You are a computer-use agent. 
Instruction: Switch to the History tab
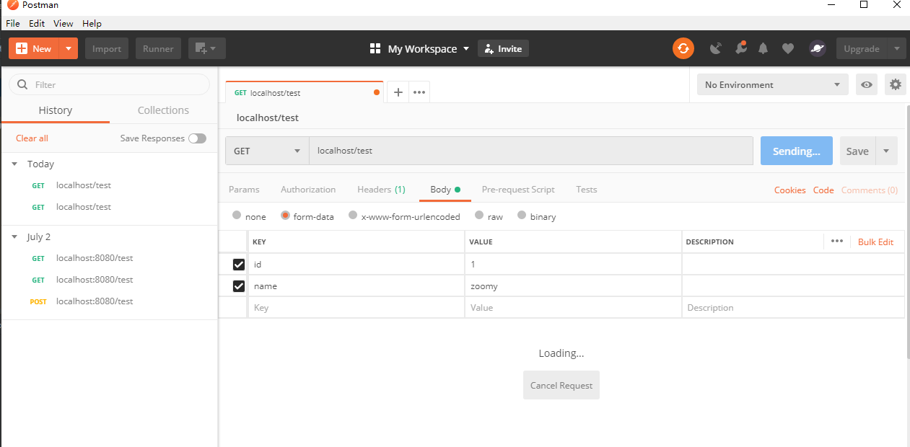pyautogui.click(x=56, y=110)
